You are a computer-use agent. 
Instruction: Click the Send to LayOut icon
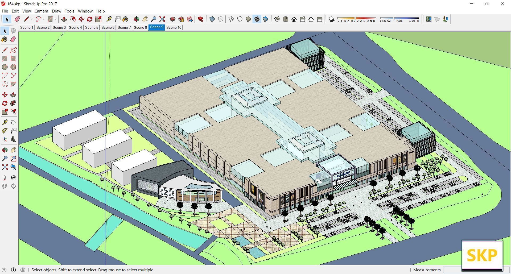[190, 19]
